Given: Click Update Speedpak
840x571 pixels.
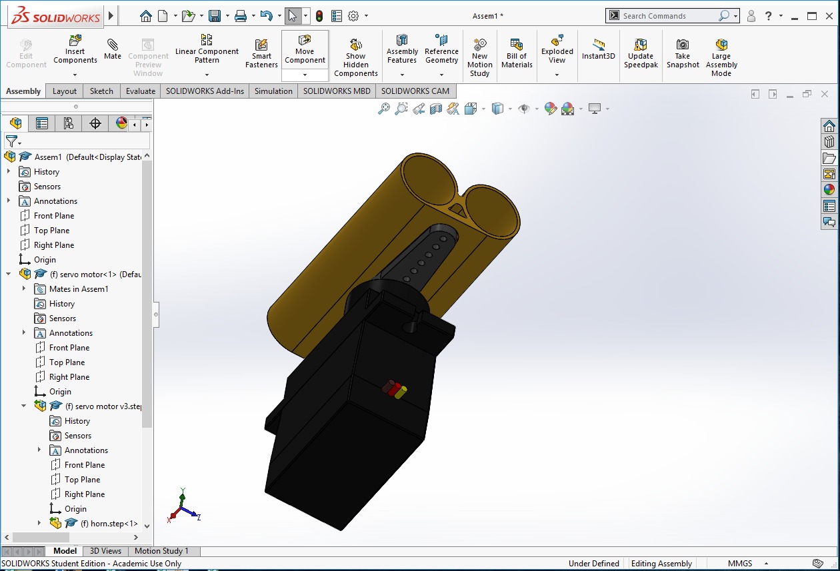Looking at the screenshot, I should click(x=641, y=53).
